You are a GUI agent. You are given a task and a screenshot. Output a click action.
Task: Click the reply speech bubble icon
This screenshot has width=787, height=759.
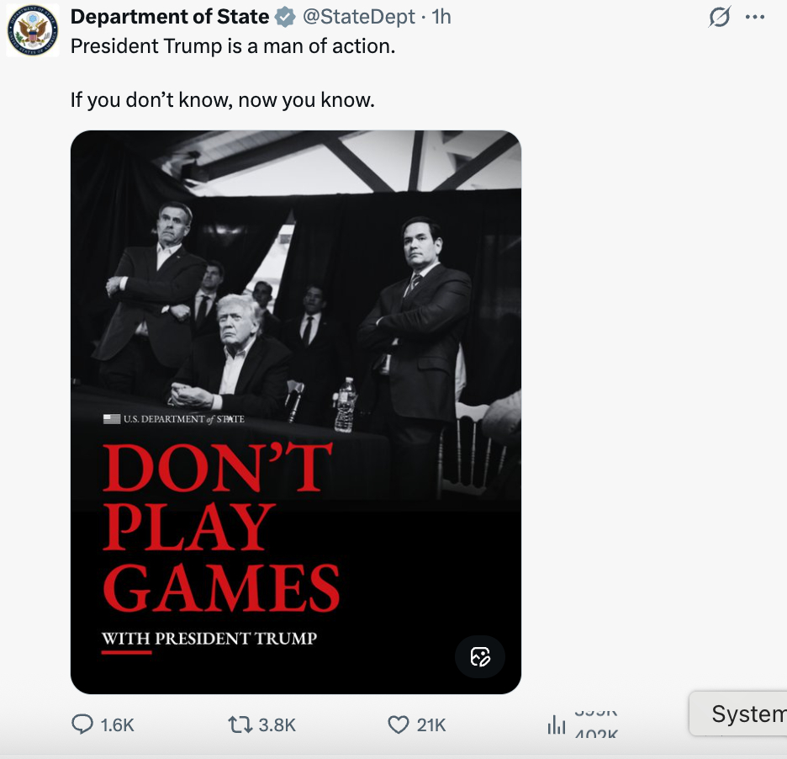tap(82, 724)
